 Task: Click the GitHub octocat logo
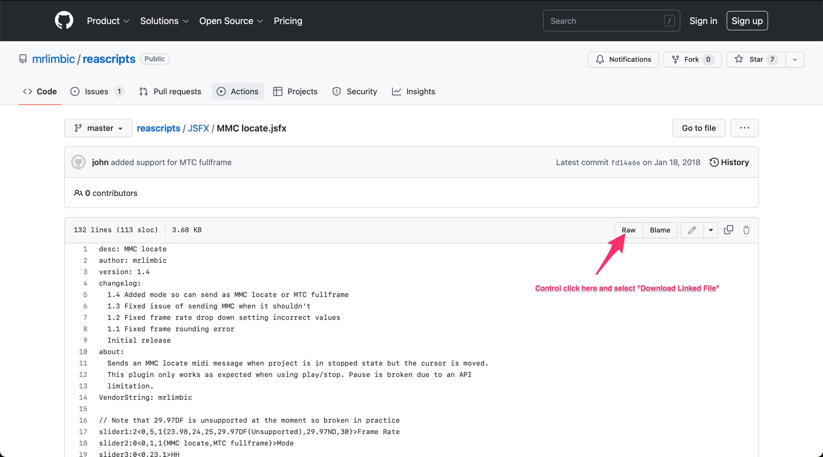click(x=64, y=21)
